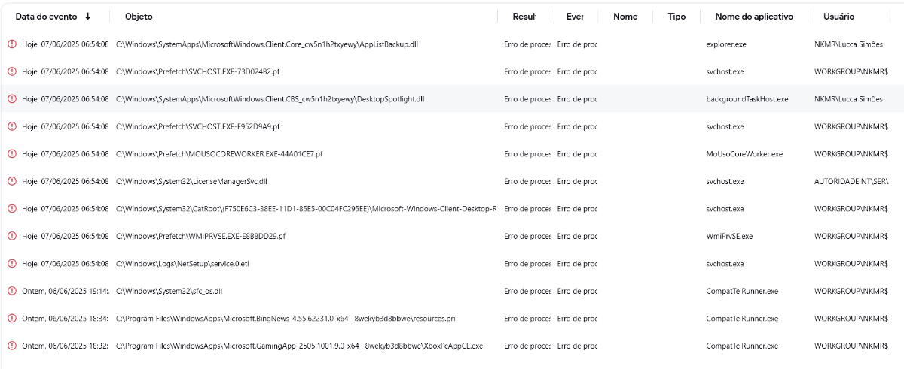Click error icon for SVCHOST.EXE-73D024B2.pf row
The image size is (904, 369).
pyautogui.click(x=12, y=71)
